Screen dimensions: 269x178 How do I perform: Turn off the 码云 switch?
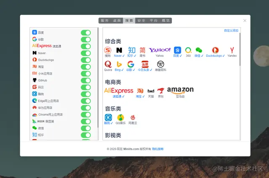point(86,87)
